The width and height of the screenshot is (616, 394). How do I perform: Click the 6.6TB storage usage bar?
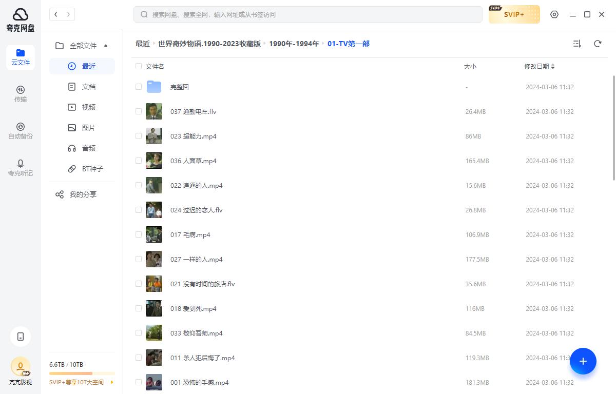[82, 372]
